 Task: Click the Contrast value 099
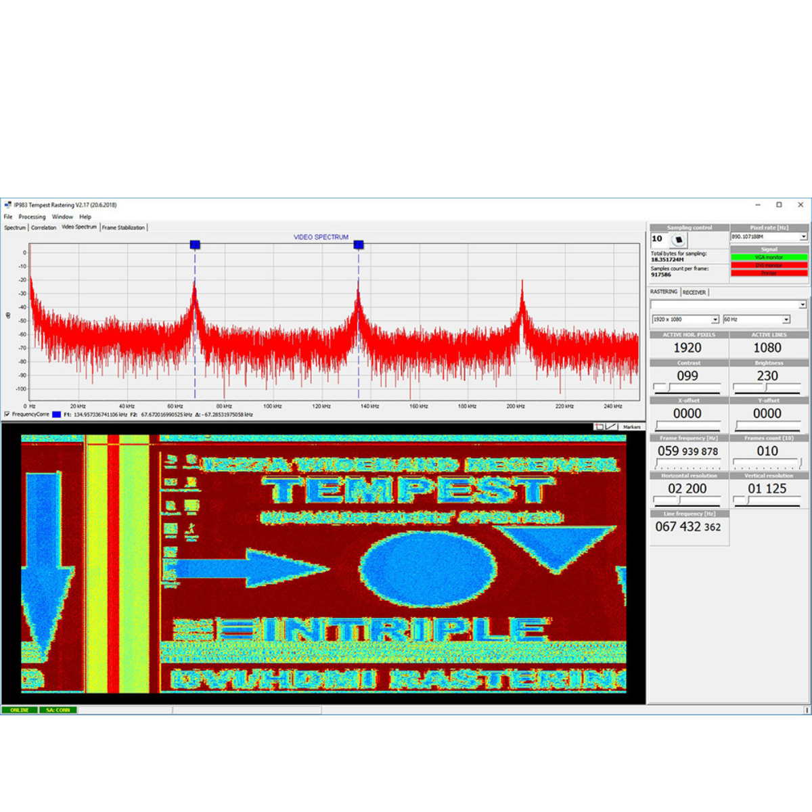click(687, 376)
